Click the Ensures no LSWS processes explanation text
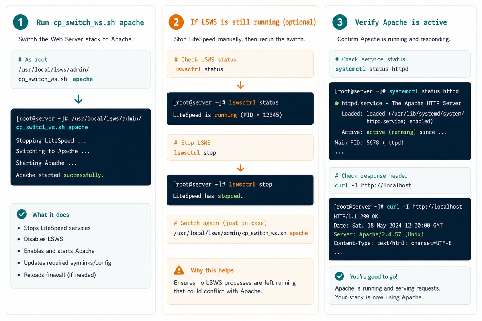 coord(235,287)
